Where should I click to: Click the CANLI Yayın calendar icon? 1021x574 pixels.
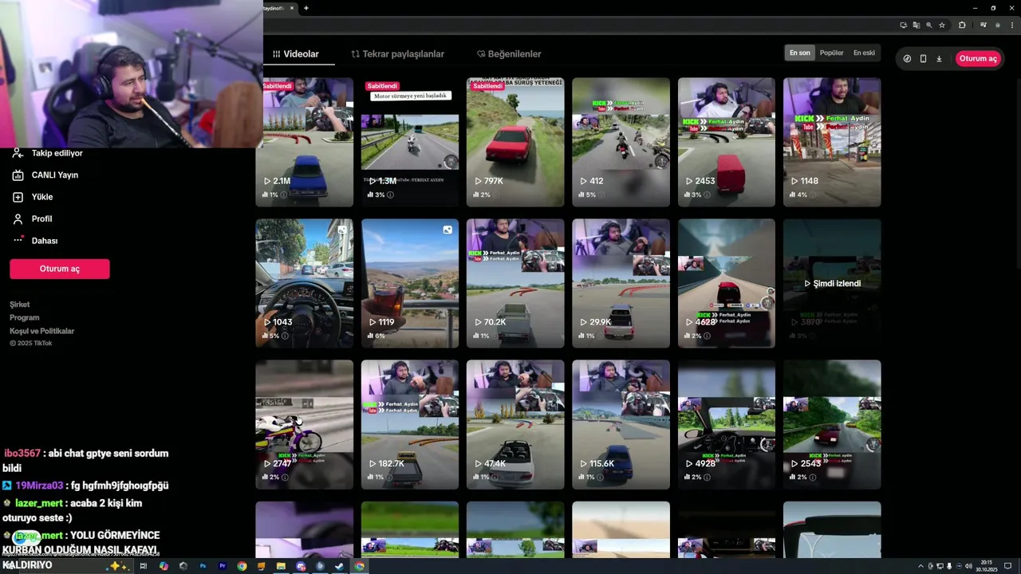[x=18, y=175]
